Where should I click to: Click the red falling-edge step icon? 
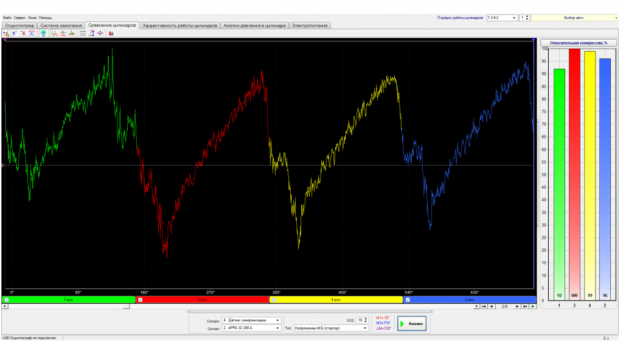[23, 33]
